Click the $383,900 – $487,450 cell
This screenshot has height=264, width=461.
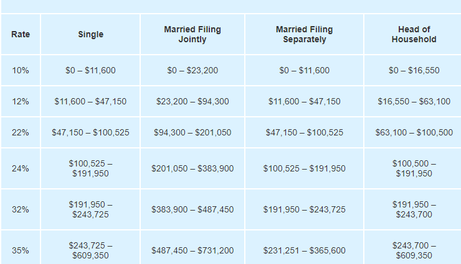[x=192, y=209]
